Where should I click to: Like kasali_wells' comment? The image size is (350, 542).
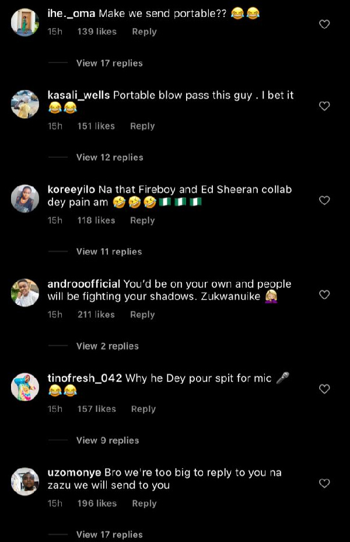click(324, 106)
